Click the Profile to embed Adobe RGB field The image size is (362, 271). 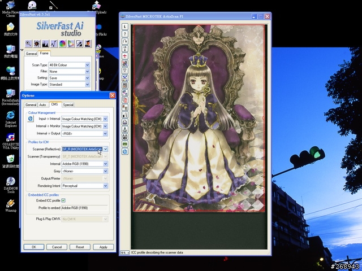tap(84, 208)
